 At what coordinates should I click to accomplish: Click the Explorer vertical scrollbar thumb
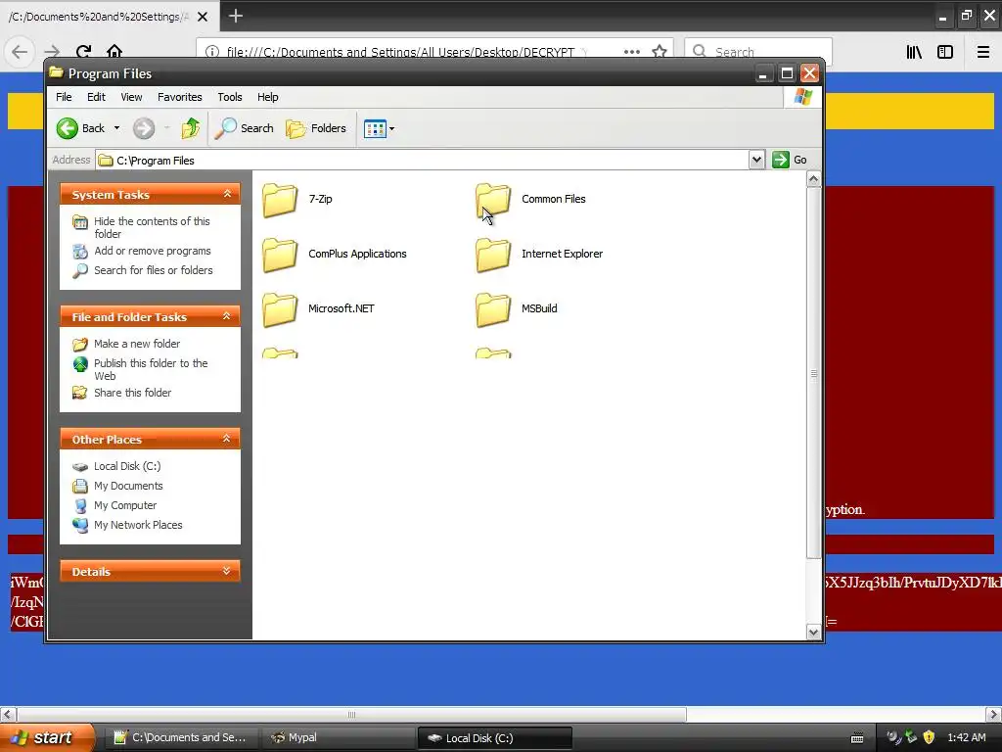[813, 373]
